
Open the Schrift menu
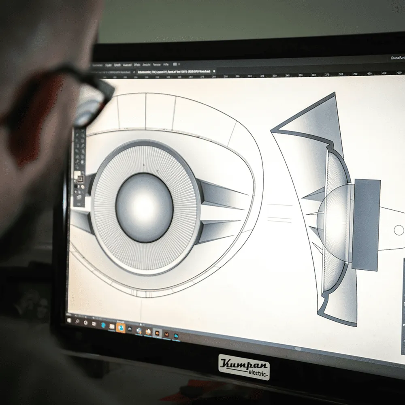click(117, 64)
